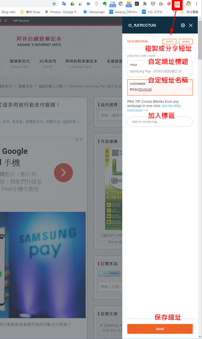The height and width of the screenshot is (339, 202).
Task: Click the Evernote elephant extension icon
Action: pyautogui.click(x=105, y=4)
